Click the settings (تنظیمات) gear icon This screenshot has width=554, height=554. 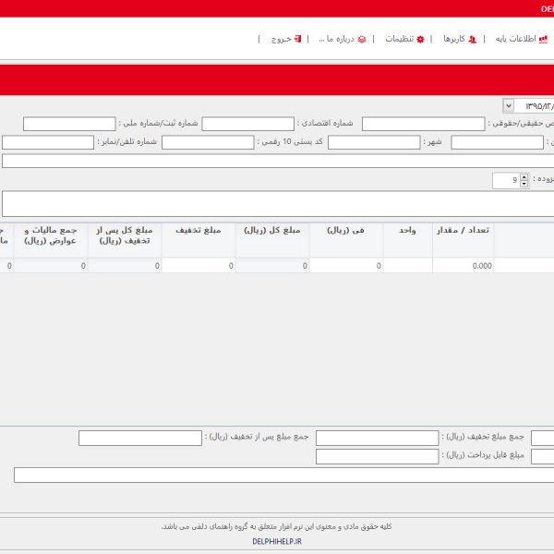pos(420,40)
